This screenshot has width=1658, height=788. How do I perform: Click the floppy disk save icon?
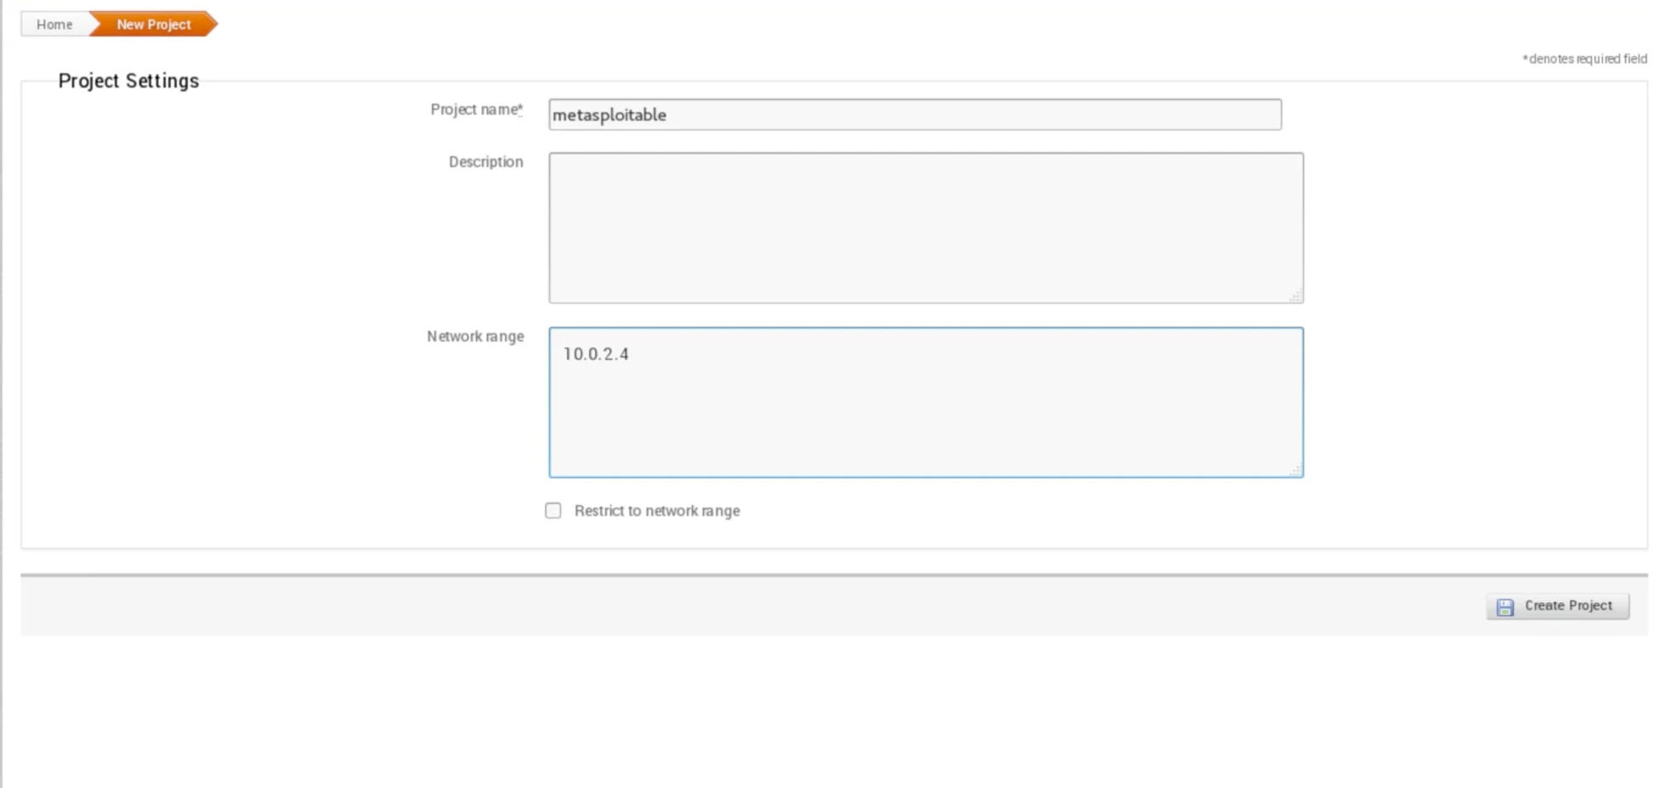point(1505,607)
